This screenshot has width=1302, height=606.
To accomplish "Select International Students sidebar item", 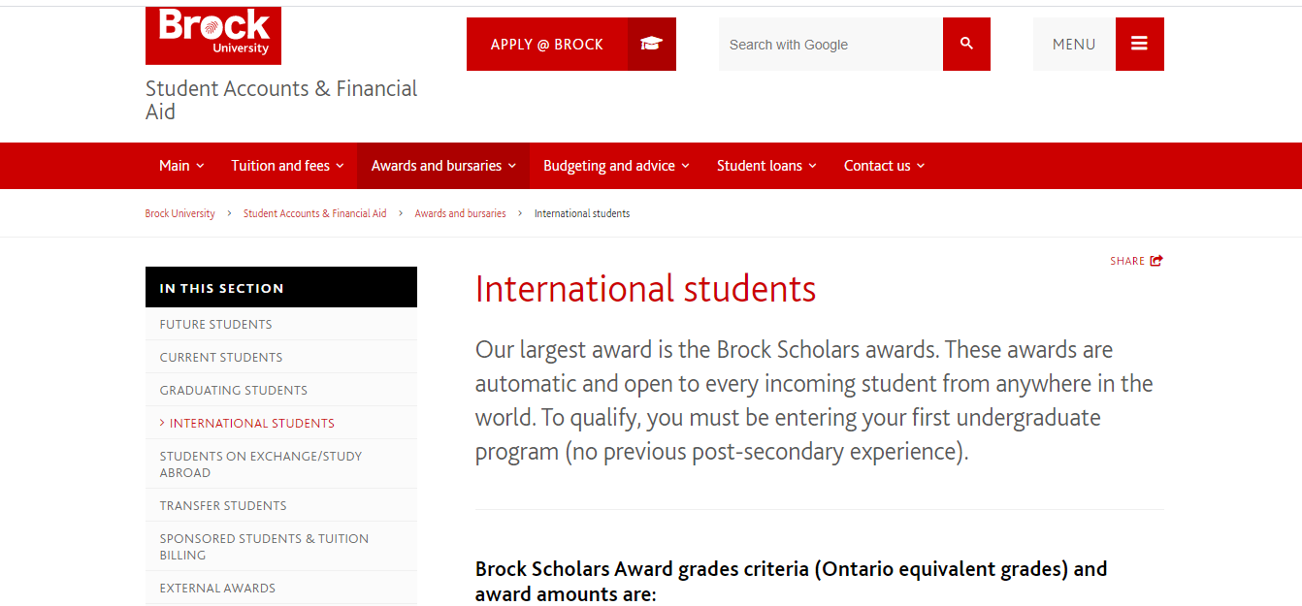I will [x=281, y=423].
